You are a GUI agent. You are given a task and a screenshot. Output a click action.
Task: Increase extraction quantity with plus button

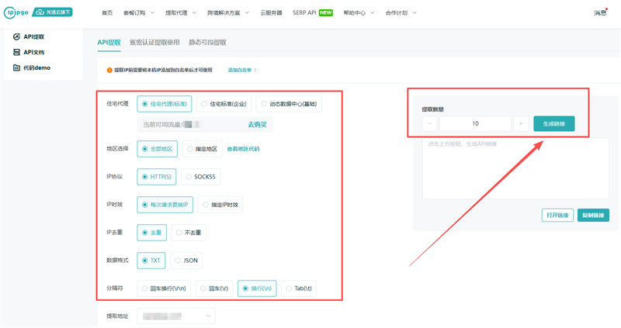point(521,124)
